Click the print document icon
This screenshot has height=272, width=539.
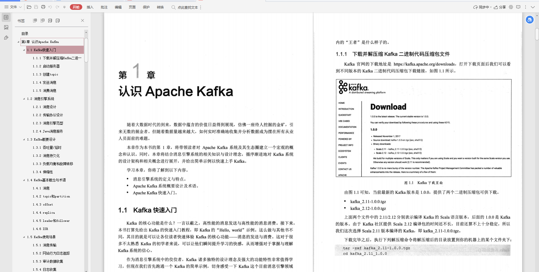click(x=43, y=7)
